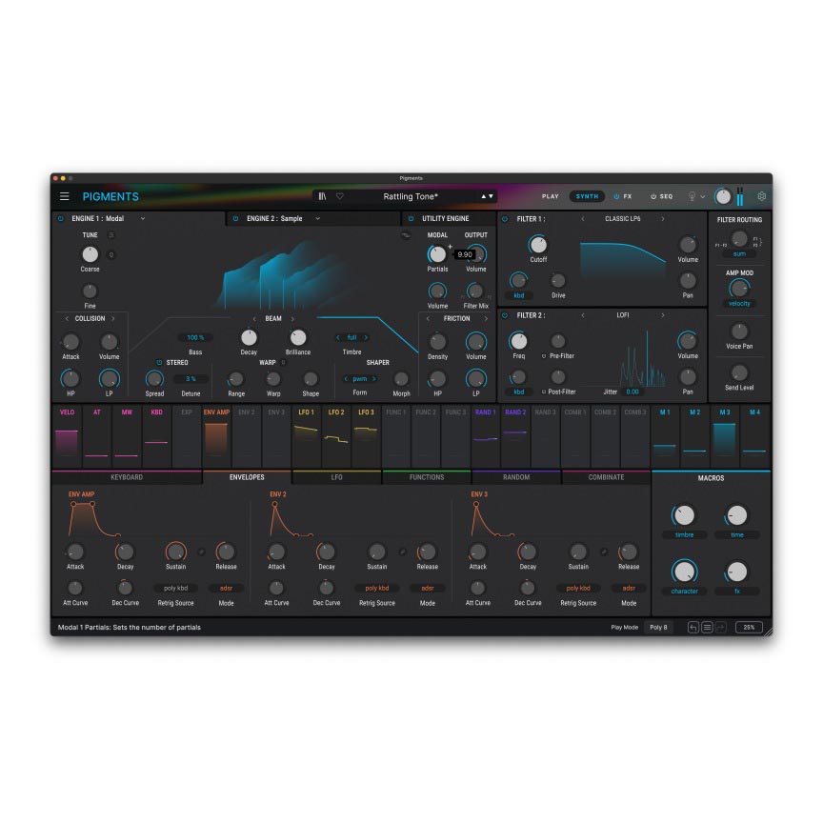Click the Rattling Tone preset name
Screen dimensions: 823x823
click(x=410, y=196)
